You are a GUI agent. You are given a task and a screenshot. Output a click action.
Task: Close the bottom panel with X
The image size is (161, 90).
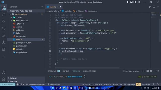[x=158, y=71]
